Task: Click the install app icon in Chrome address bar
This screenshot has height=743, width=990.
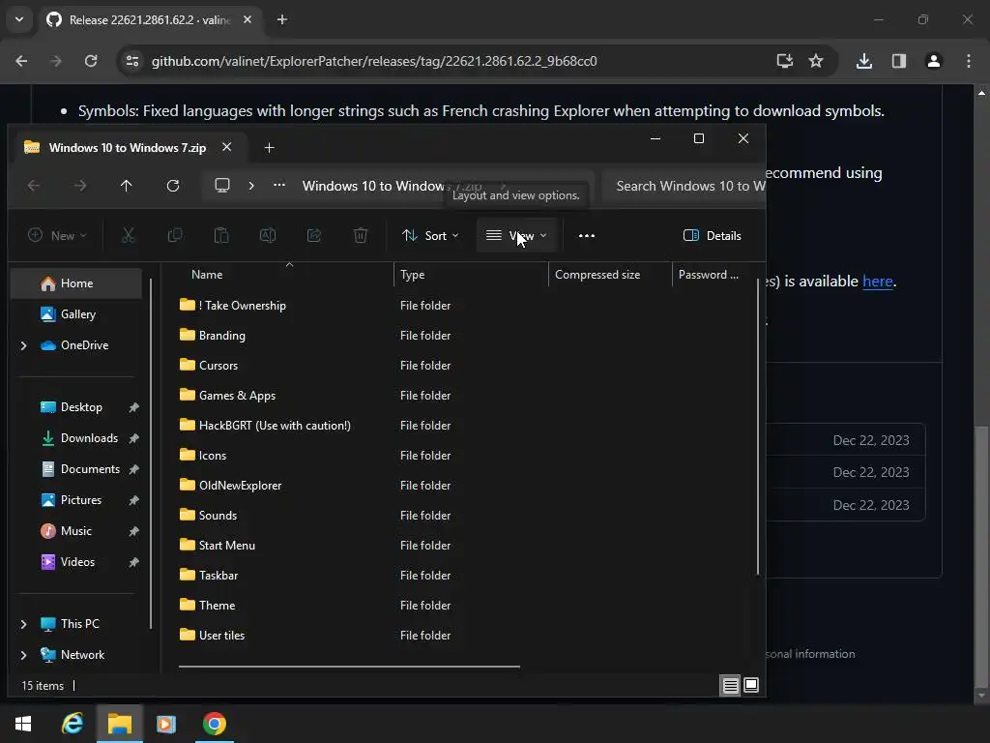Action: click(x=784, y=61)
